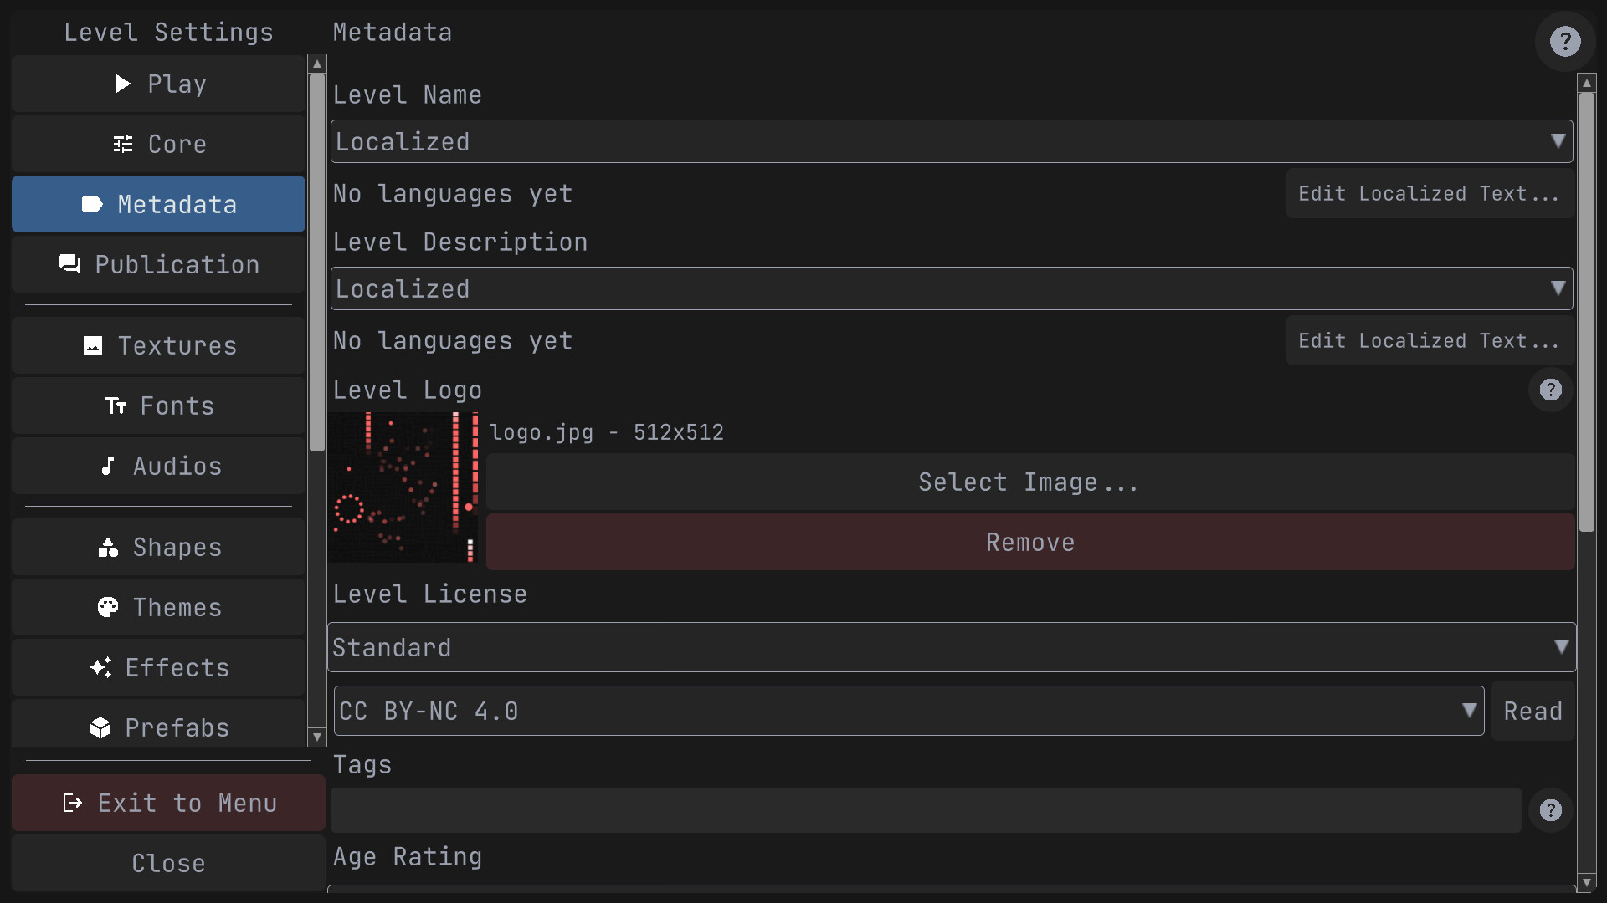Click the Themes palette icon
The image size is (1607, 903).
[x=108, y=607]
